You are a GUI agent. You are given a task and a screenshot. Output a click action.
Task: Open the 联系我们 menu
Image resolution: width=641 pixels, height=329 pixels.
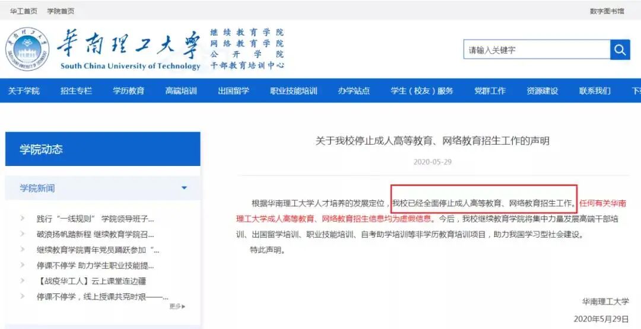point(595,91)
